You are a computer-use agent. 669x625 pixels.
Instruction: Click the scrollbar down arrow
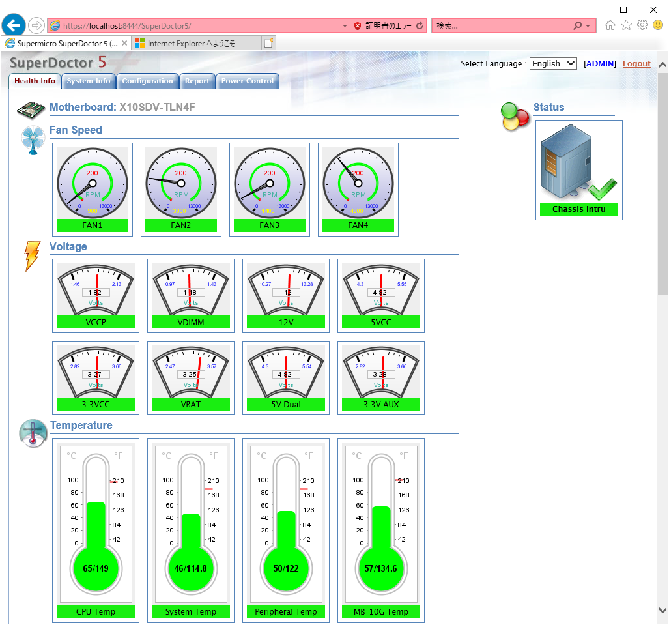662,610
